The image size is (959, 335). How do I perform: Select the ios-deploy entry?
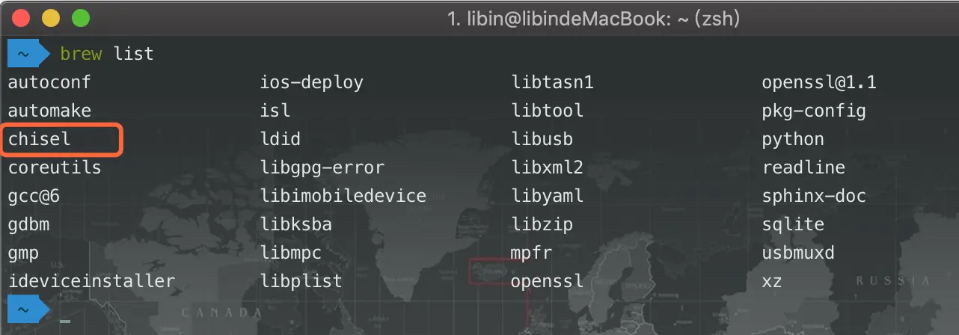312,82
